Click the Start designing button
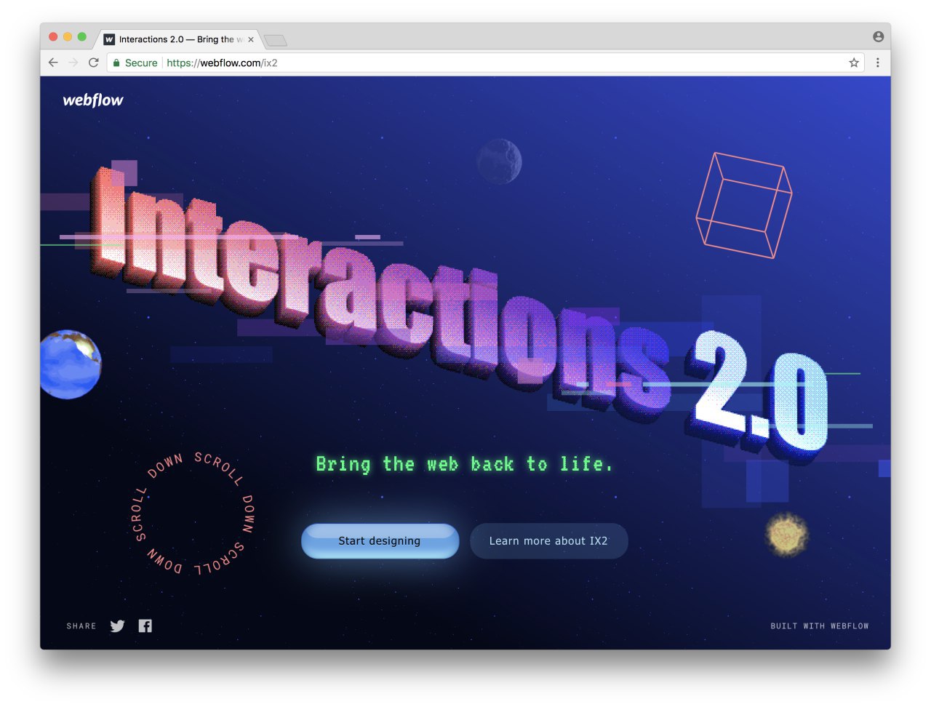This screenshot has width=931, height=707. coord(380,541)
